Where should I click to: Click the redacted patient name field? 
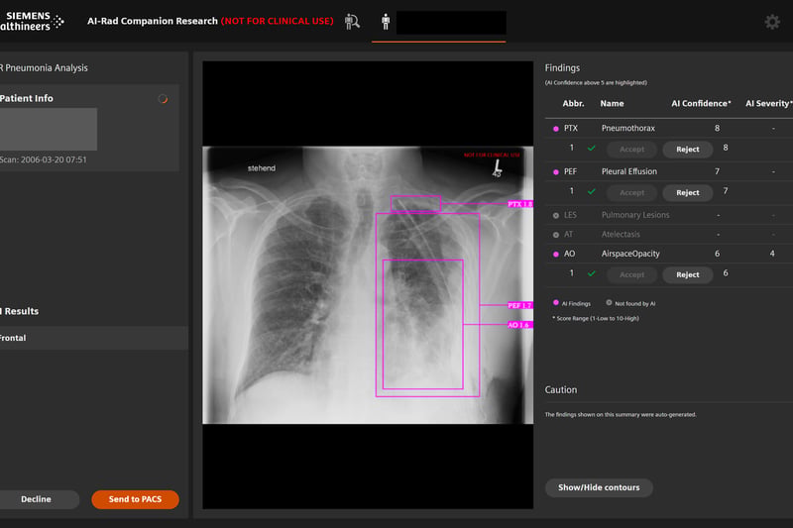(x=451, y=23)
